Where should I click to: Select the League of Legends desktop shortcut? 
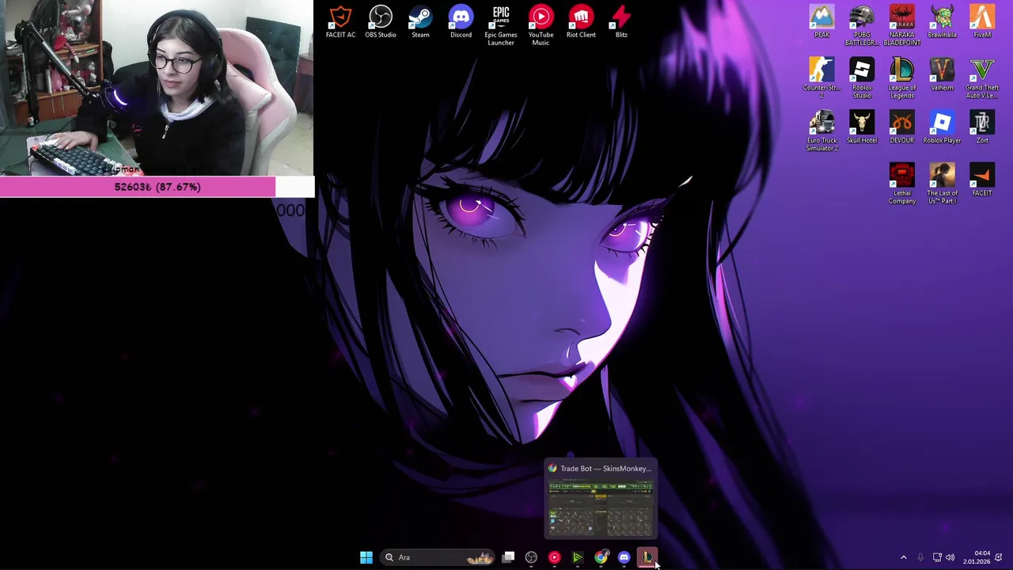(x=902, y=78)
